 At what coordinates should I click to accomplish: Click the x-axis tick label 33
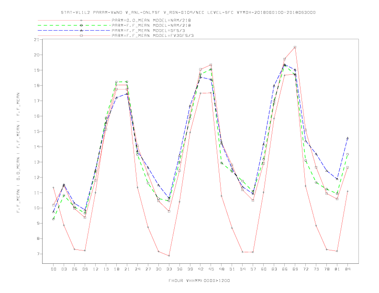coord(169,269)
